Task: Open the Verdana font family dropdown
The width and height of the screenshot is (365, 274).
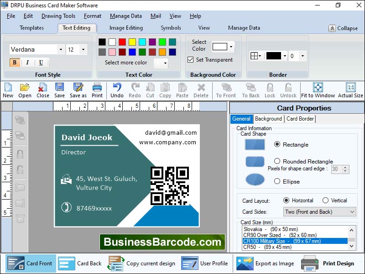Action: pyautogui.click(x=62, y=49)
